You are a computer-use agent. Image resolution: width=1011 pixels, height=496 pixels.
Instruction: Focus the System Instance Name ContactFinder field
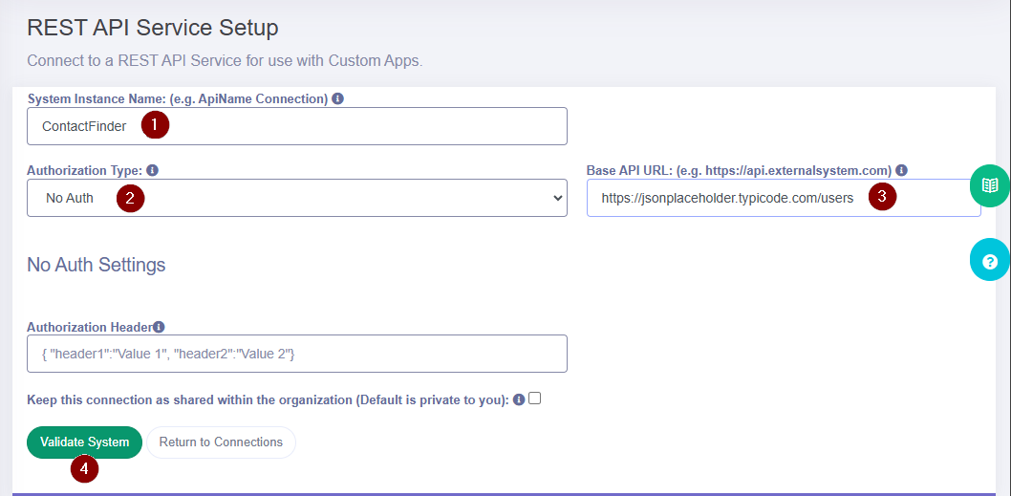pyautogui.click(x=297, y=126)
